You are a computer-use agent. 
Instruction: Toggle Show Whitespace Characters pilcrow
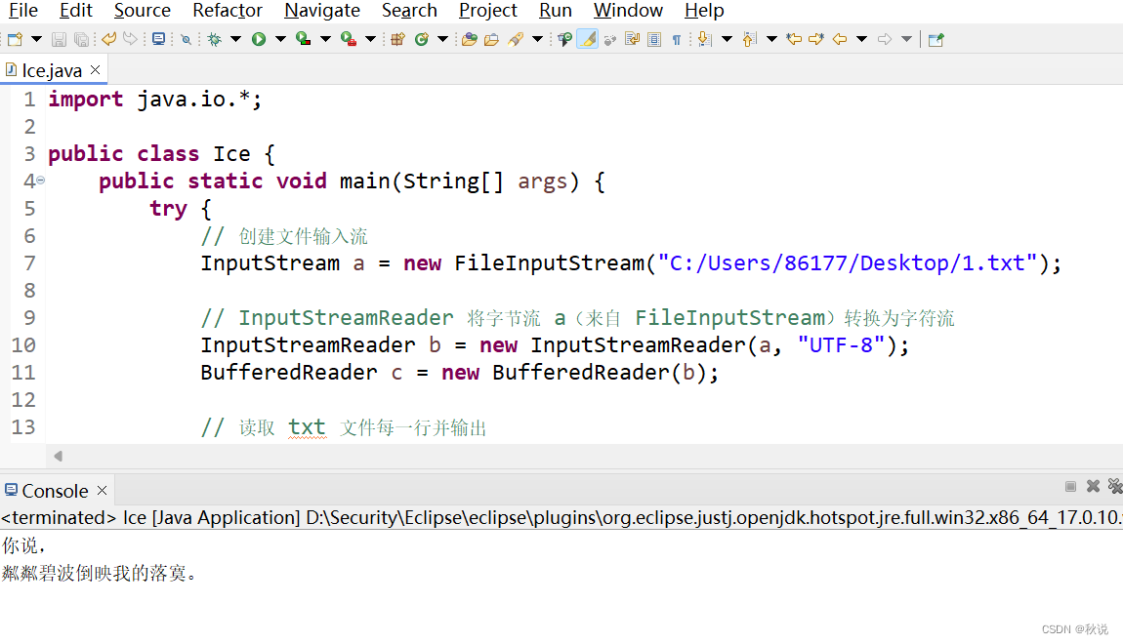(676, 39)
